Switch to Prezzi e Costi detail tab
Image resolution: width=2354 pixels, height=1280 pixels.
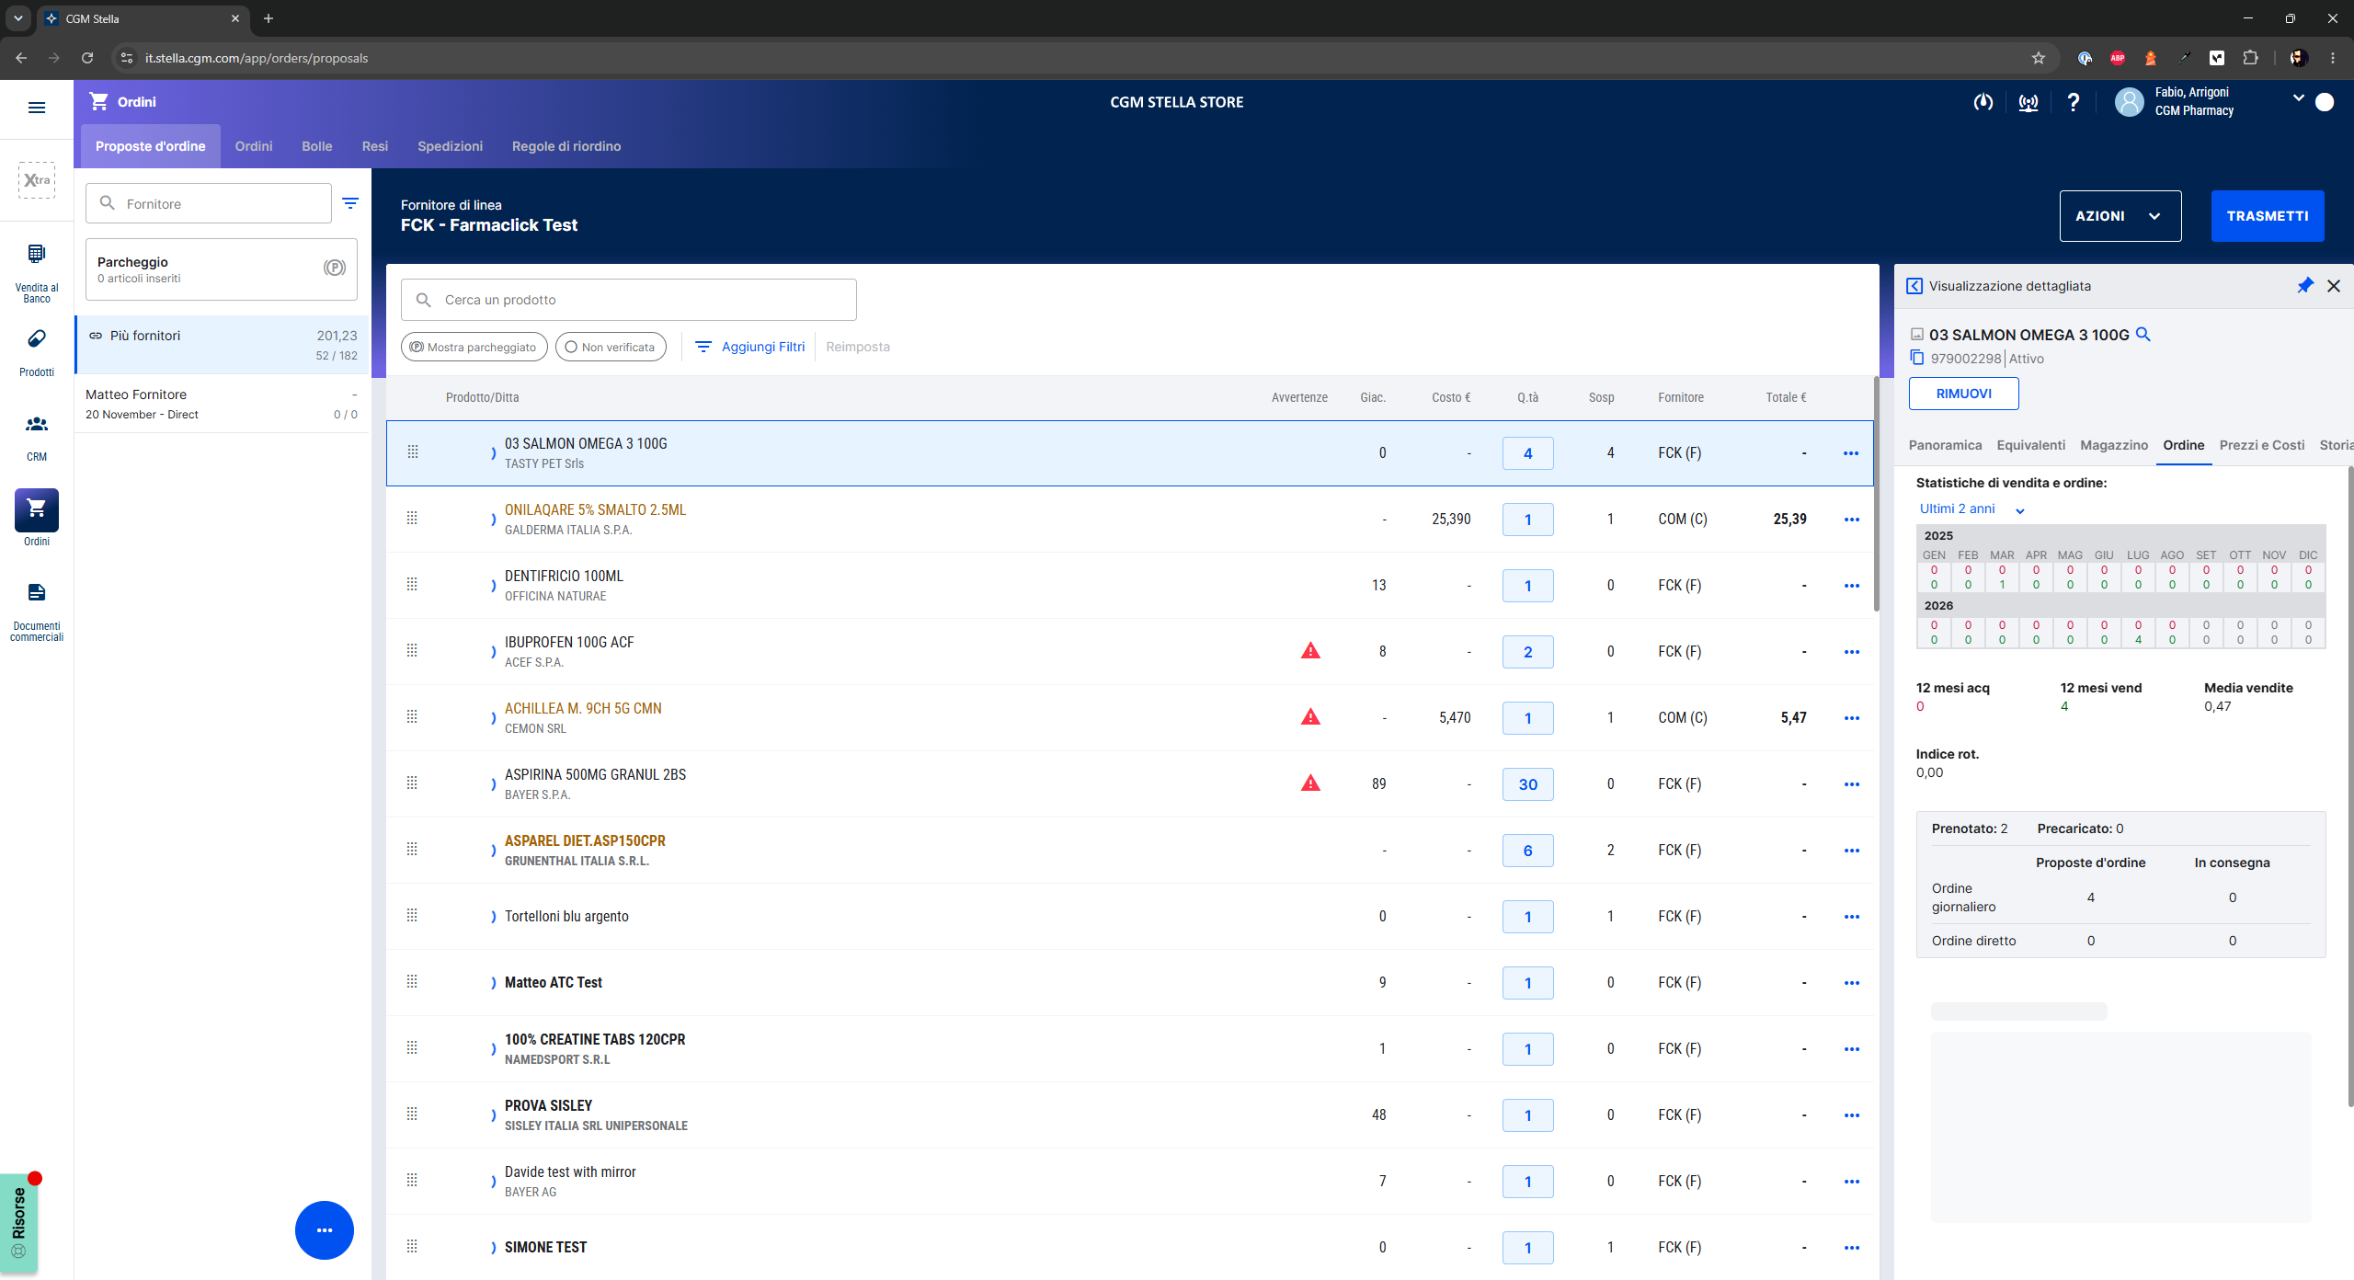(2262, 445)
